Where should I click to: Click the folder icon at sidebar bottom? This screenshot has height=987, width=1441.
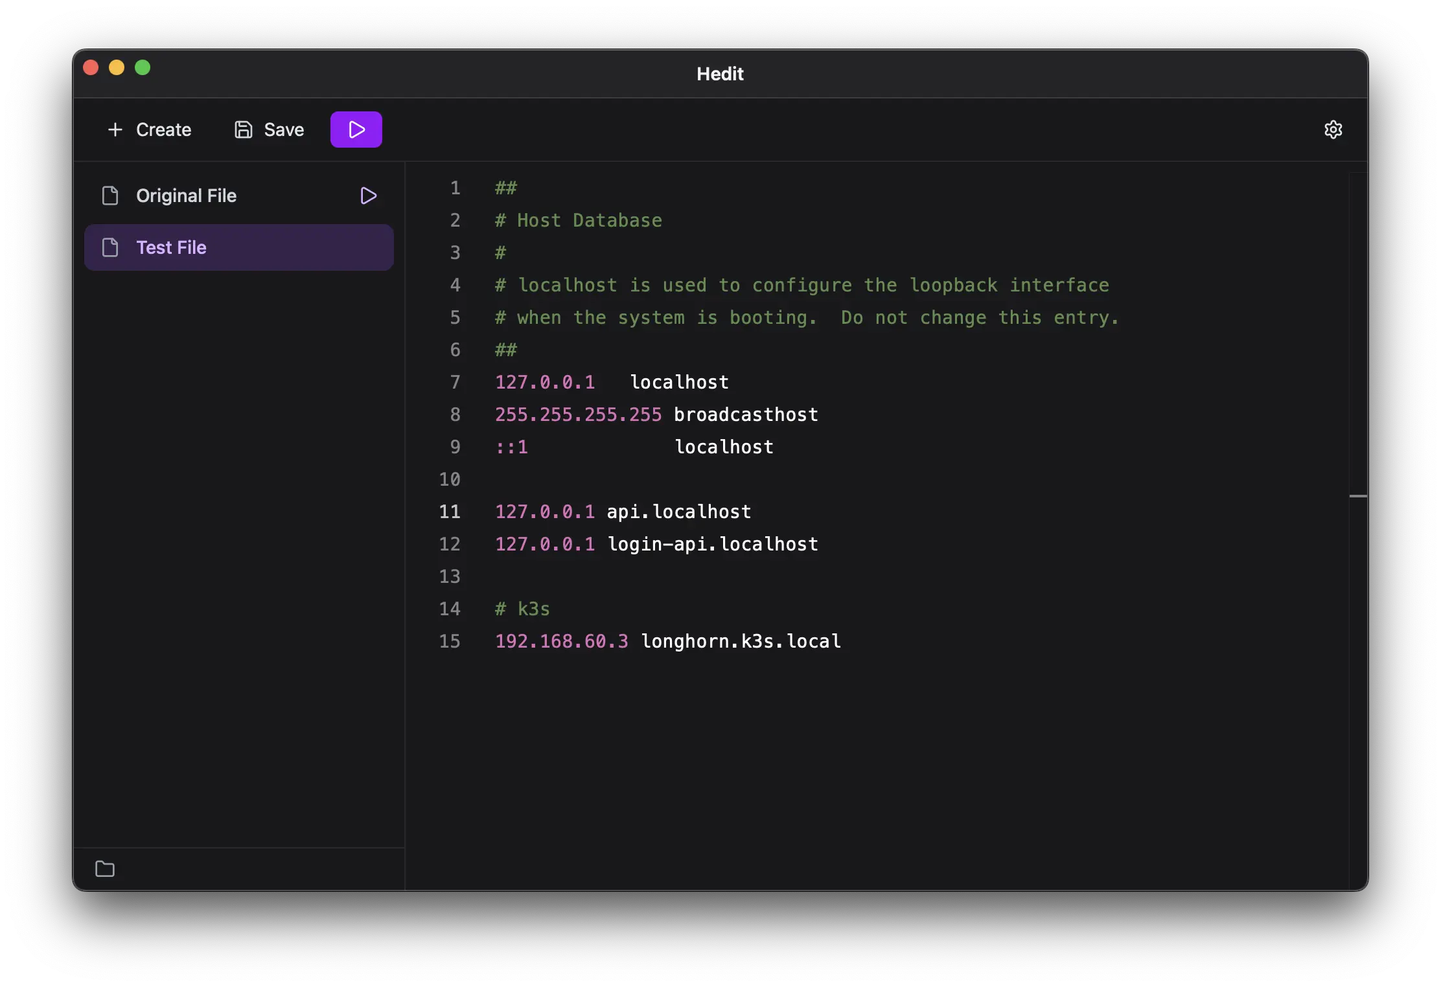(105, 868)
